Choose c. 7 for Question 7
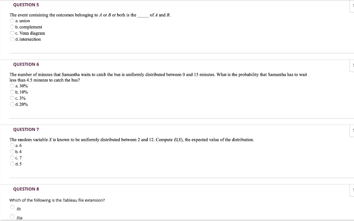 pyautogui.click(x=12, y=158)
